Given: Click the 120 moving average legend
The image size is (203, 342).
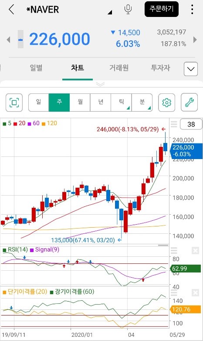Looking at the screenshot, I should pos(49,123).
